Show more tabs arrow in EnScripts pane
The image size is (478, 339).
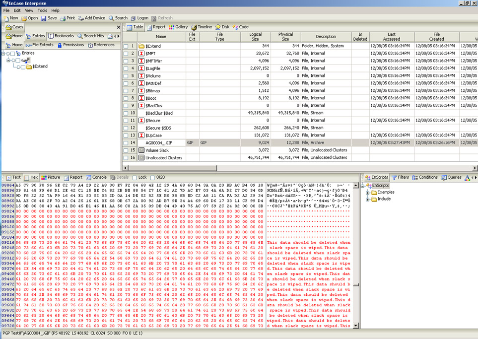476,177
